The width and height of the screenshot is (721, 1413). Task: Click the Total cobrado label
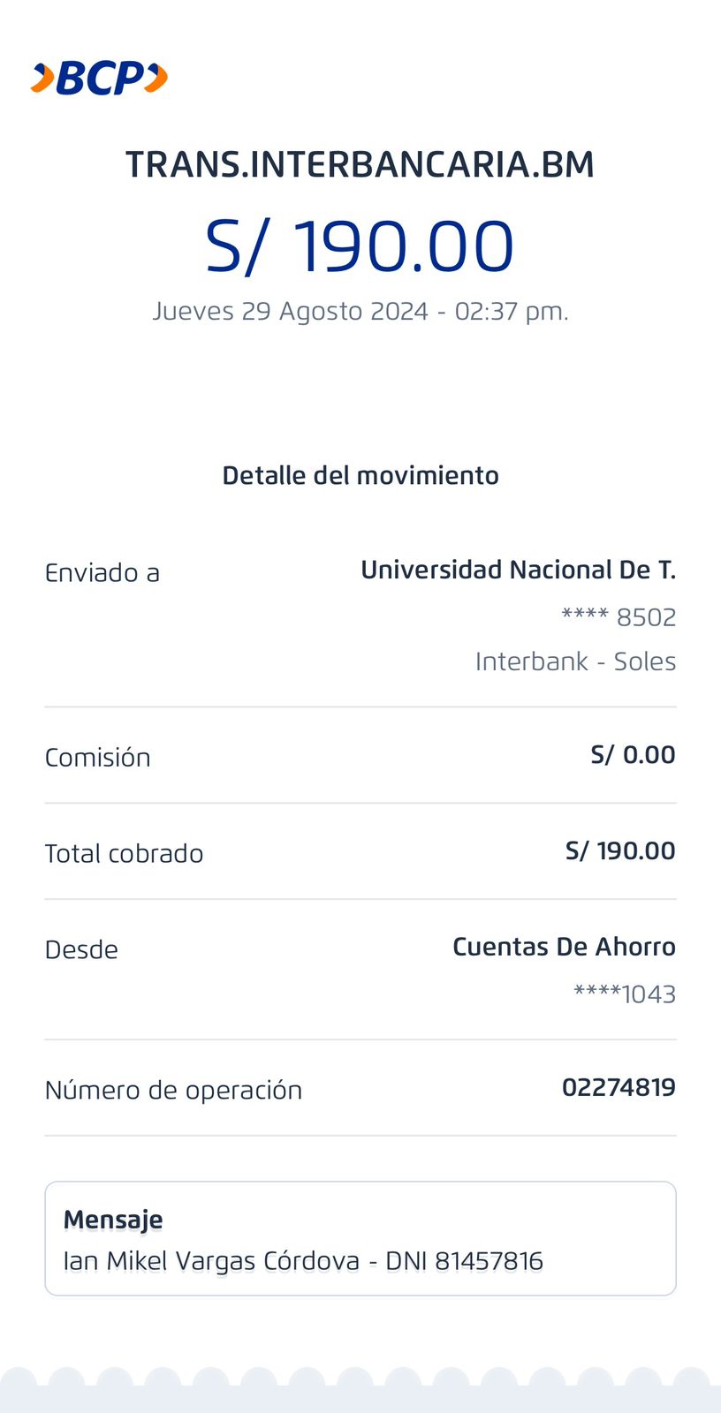click(x=124, y=854)
